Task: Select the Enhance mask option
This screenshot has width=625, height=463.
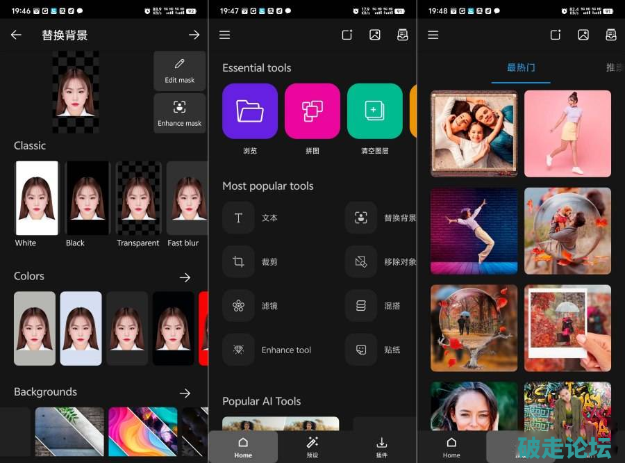Action: [179, 113]
